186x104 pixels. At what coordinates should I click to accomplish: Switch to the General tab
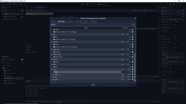[x=53, y=21]
